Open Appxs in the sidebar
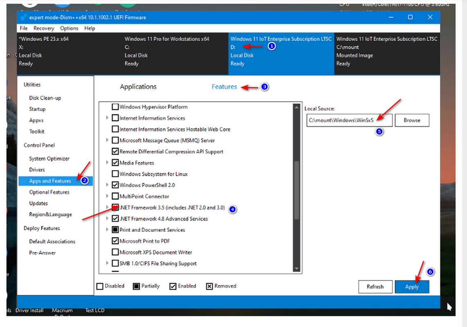 coord(36,120)
